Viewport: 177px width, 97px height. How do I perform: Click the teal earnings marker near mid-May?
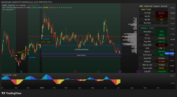point(98,72)
